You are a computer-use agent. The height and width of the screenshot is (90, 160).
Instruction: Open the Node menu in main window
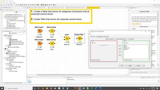[x=10, y=3]
